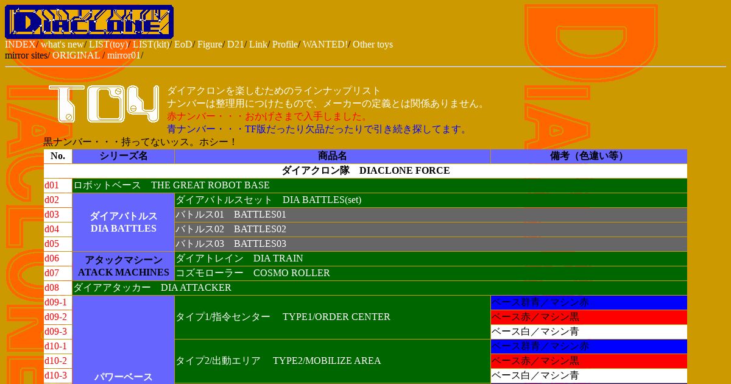Image resolution: width=731 pixels, height=384 pixels.
Task: Click the No. column header
Action: pyautogui.click(x=58, y=156)
